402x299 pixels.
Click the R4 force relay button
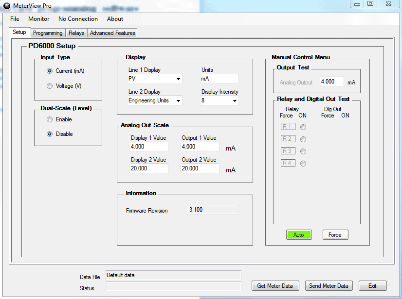click(288, 163)
